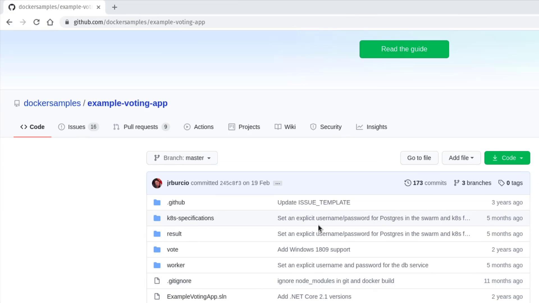Switch to the Issues tab
This screenshot has height=303, width=539.
[77, 127]
